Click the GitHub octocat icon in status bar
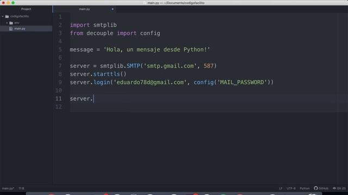The width and height of the screenshot is (348, 195). 316,188
